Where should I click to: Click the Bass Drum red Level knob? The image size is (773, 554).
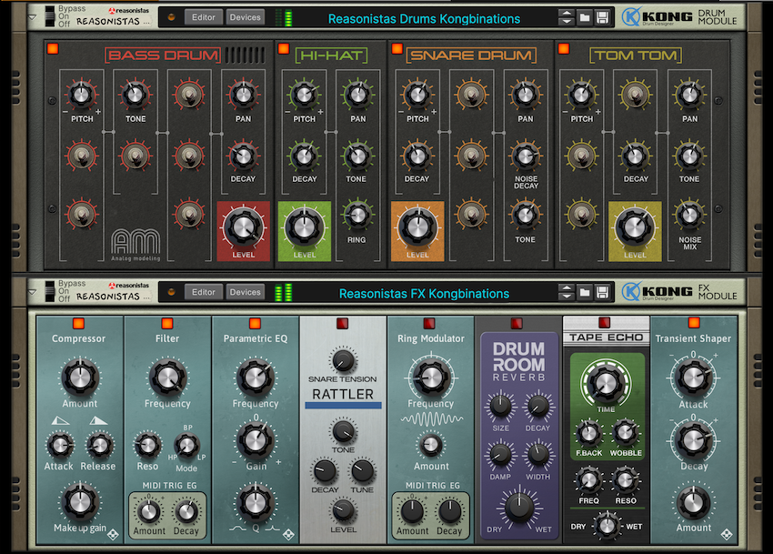click(243, 227)
